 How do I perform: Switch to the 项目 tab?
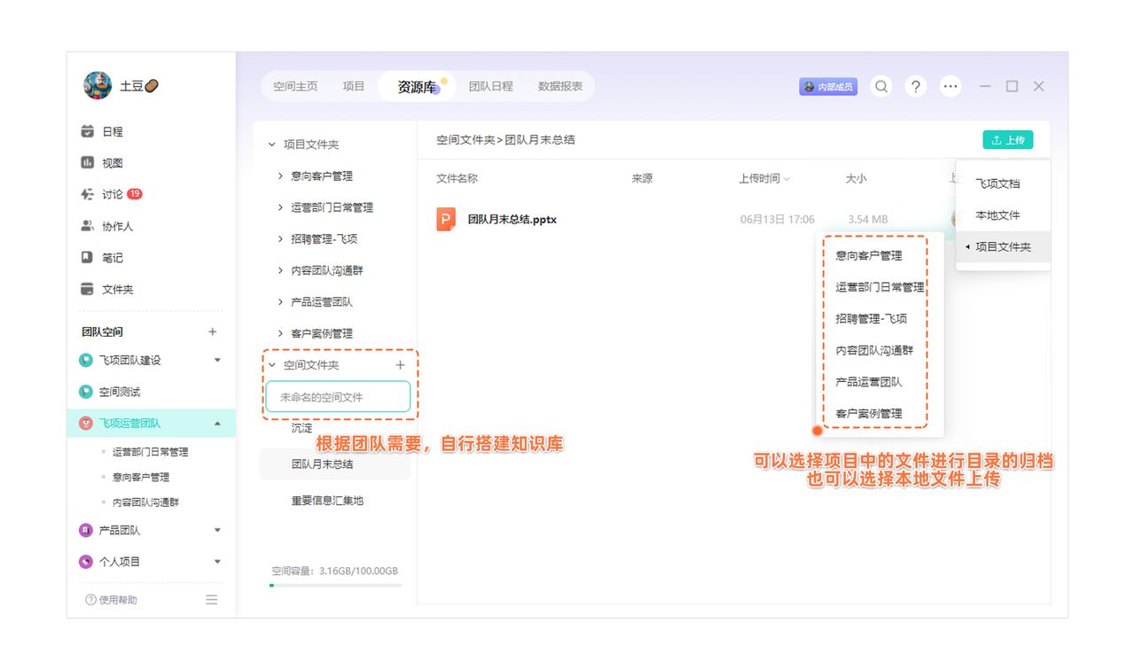[354, 86]
